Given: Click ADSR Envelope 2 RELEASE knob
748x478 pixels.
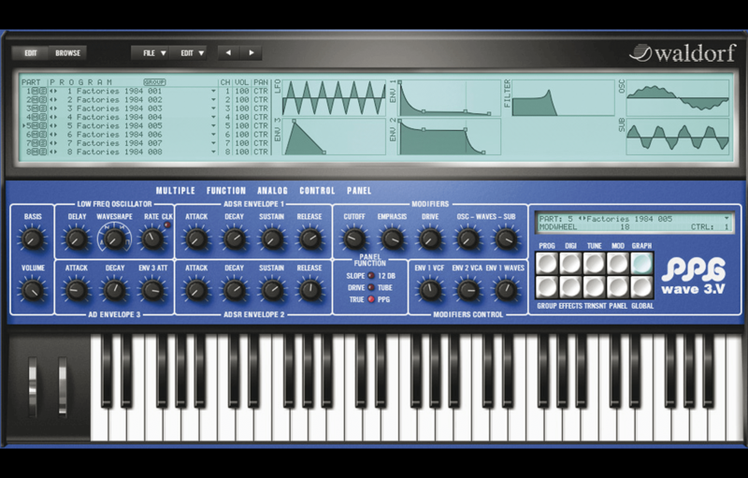Looking at the screenshot, I should 309,290.
